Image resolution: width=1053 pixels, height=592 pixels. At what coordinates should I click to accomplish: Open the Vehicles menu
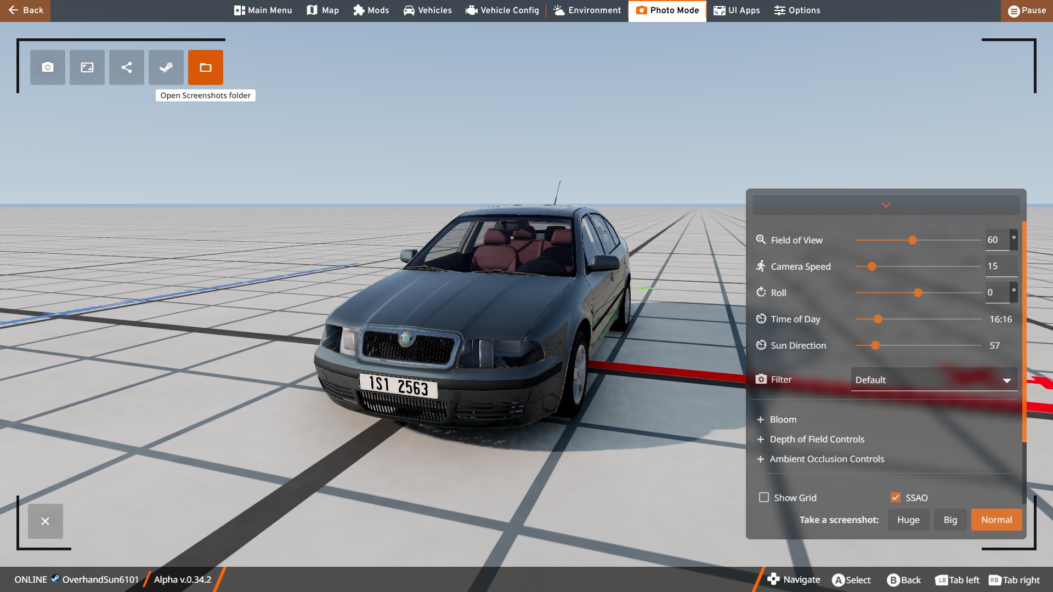click(x=428, y=10)
